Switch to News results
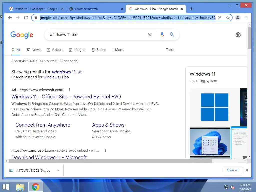The image size is (256, 192). (x=34, y=50)
